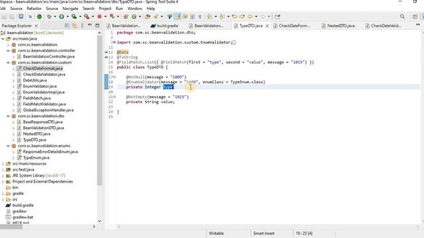Close the Package Explorer view tab
424x238 pixels.
pyautogui.click(x=36, y=26)
